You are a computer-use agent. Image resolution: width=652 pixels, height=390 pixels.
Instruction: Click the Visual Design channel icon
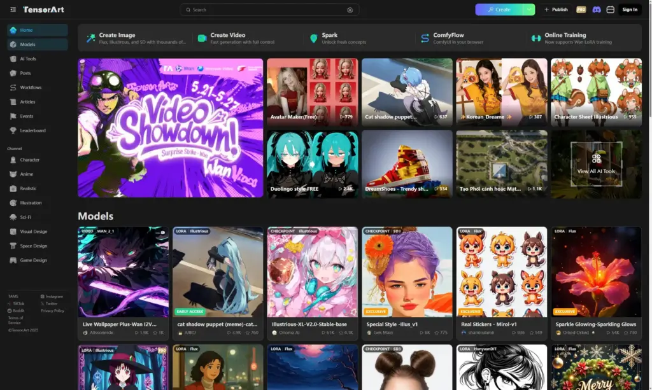tap(13, 232)
